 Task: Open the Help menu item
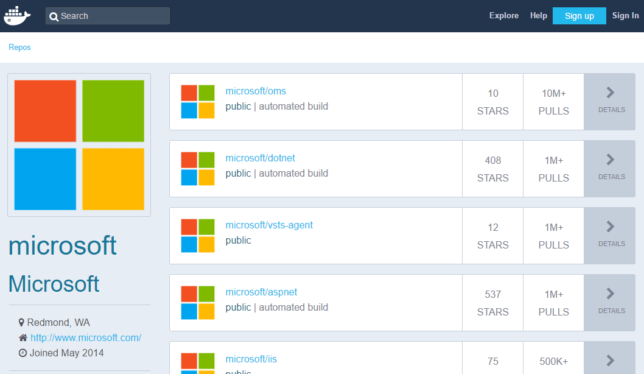click(539, 16)
